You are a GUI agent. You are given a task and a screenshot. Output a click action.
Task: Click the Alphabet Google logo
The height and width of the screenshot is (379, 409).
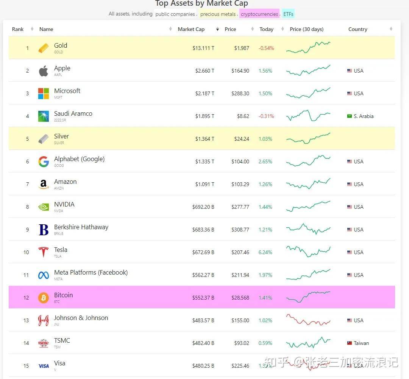[44, 162]
